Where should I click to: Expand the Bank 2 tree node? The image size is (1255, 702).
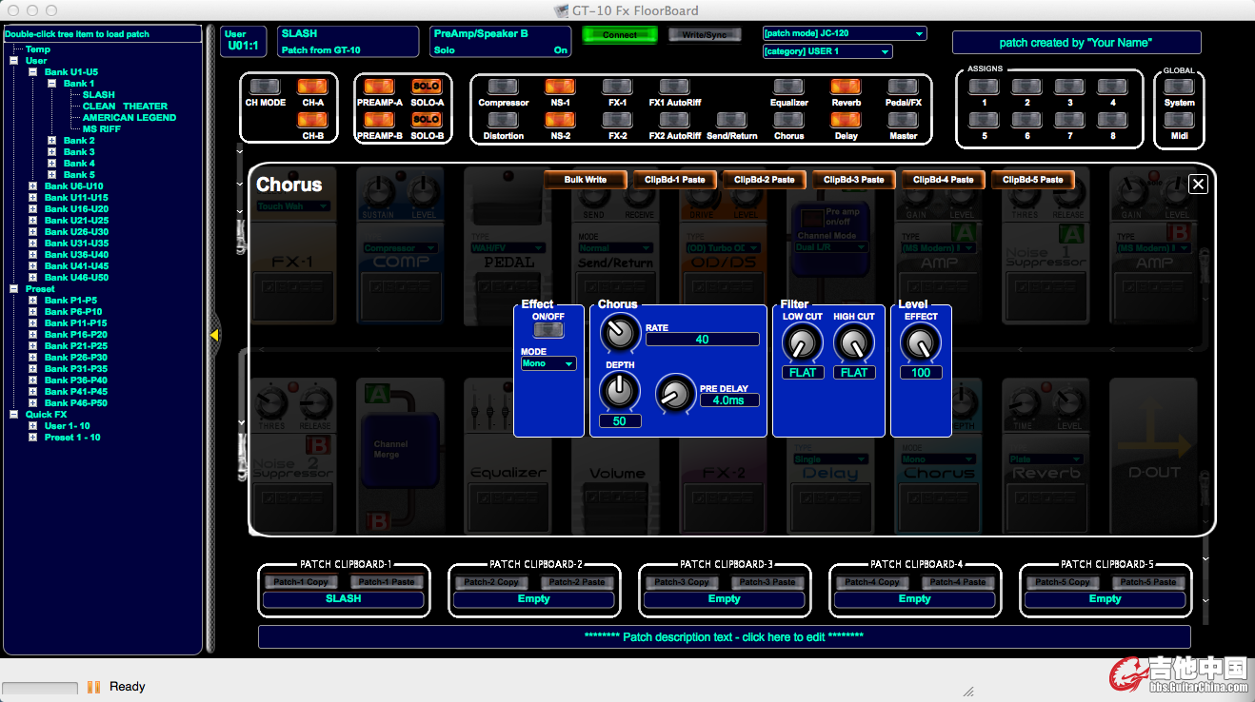pos(52,141)
